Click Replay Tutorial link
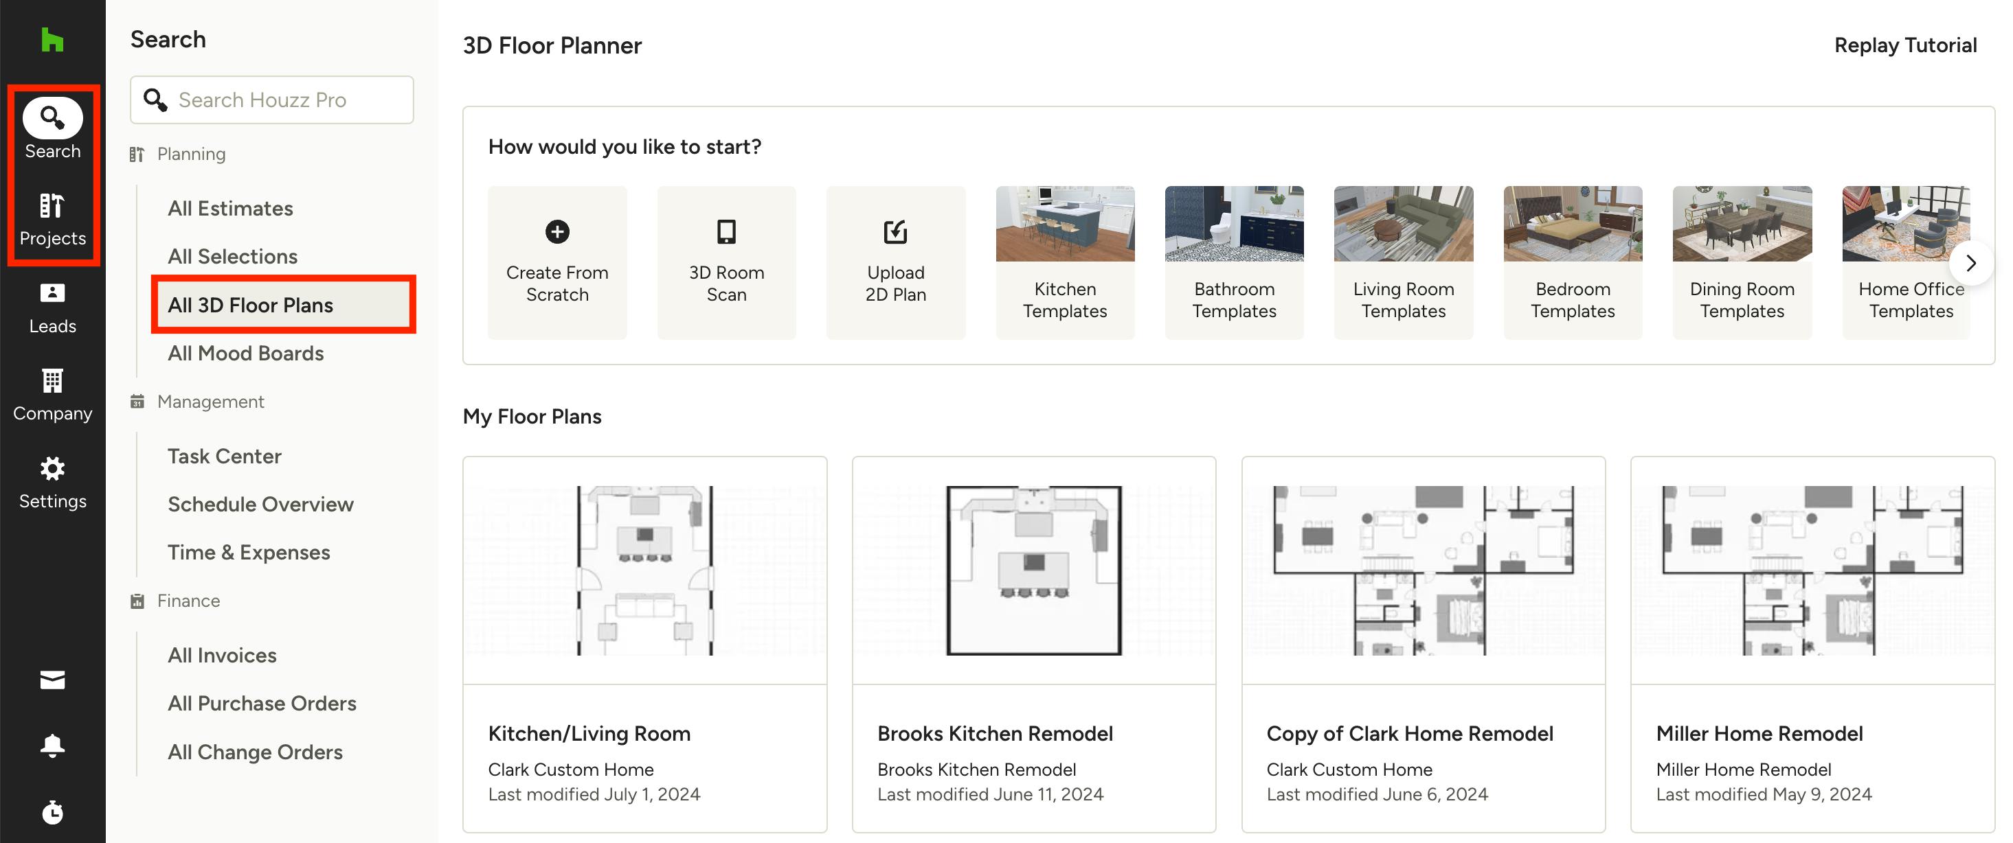The width and height of the screenshot is (2013, 843). point(1905,45)
